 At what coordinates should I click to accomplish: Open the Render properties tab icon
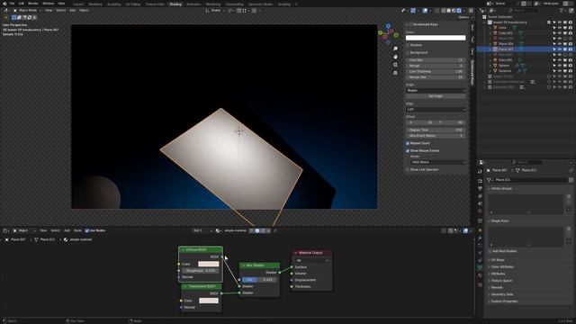480,181
